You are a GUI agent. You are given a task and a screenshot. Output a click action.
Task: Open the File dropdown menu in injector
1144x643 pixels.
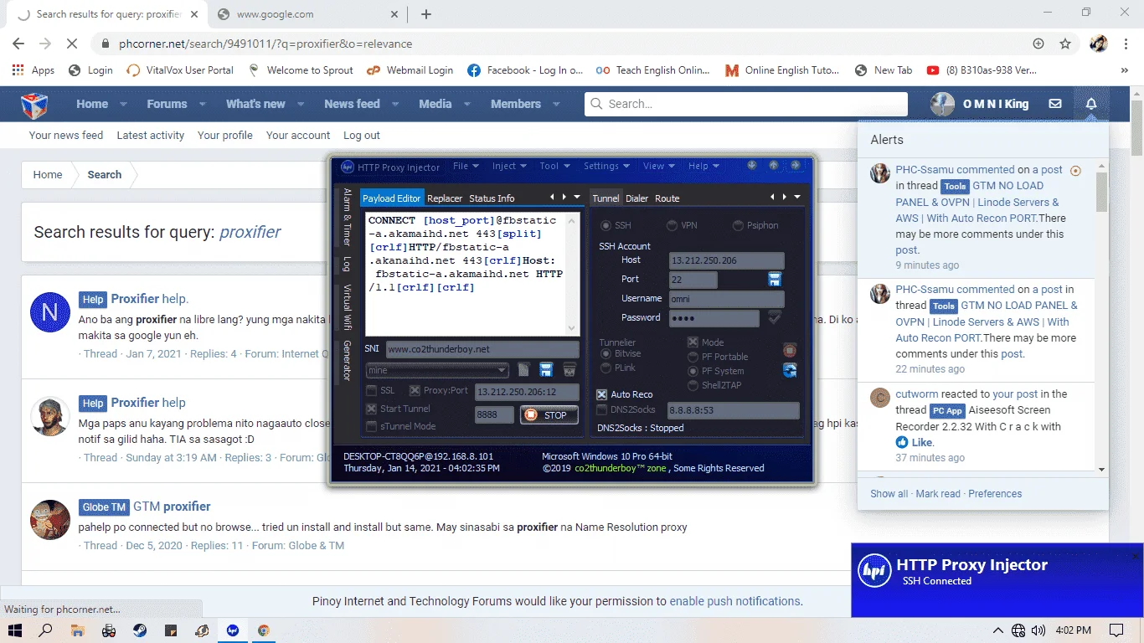coord(466,166)
